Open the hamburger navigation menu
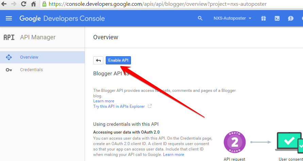Viewport: 303px width, 161px height. pos(9,18)
